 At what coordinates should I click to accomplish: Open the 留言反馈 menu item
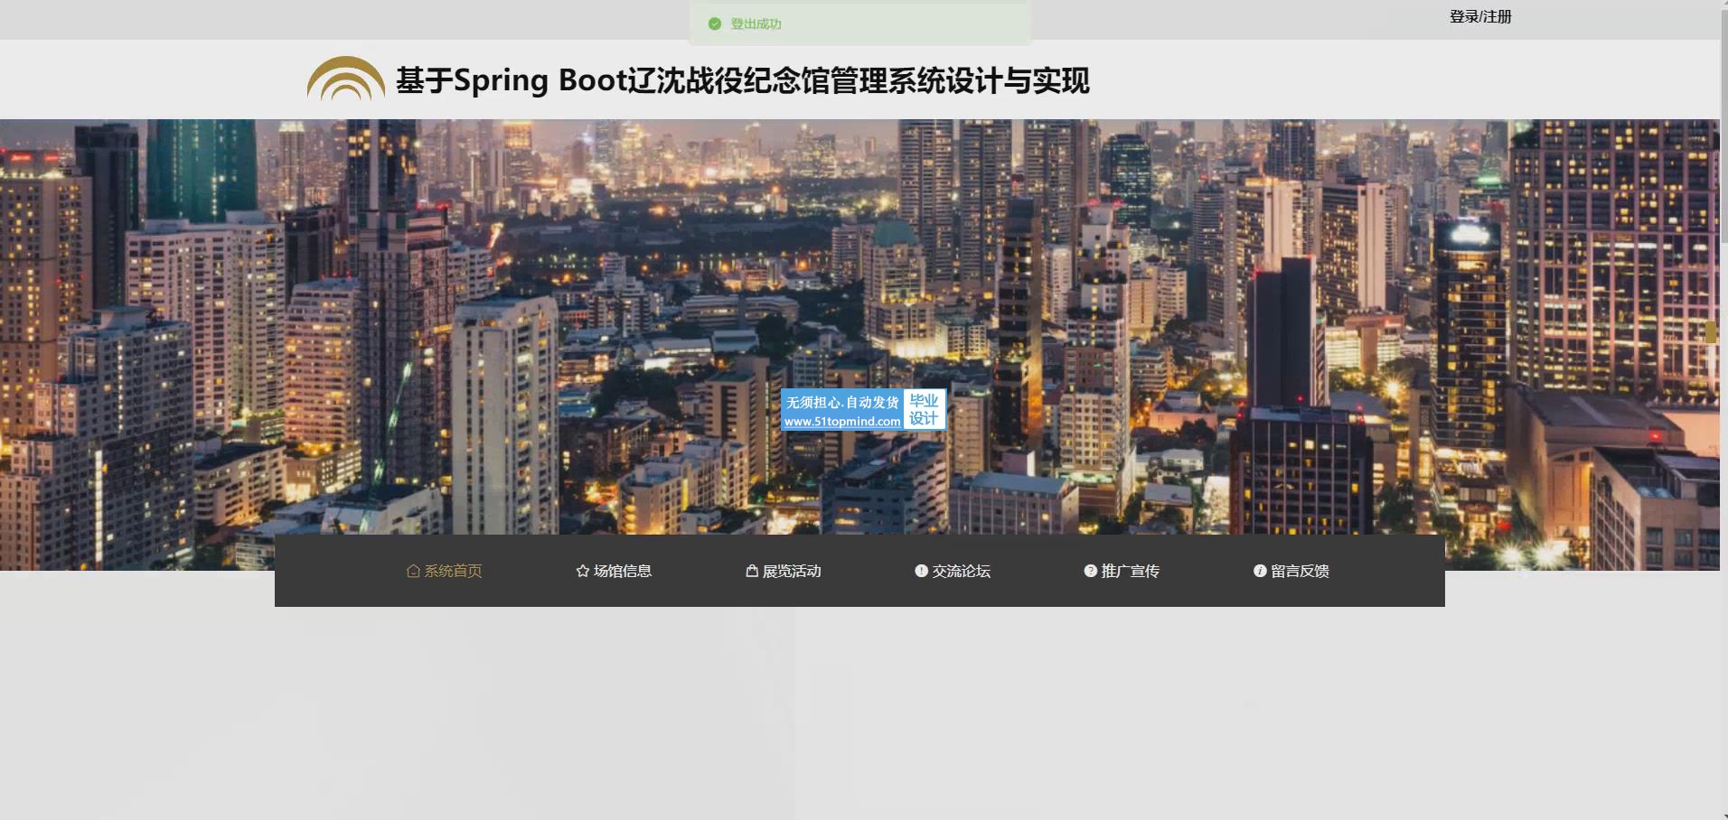tap(1291, 571)
